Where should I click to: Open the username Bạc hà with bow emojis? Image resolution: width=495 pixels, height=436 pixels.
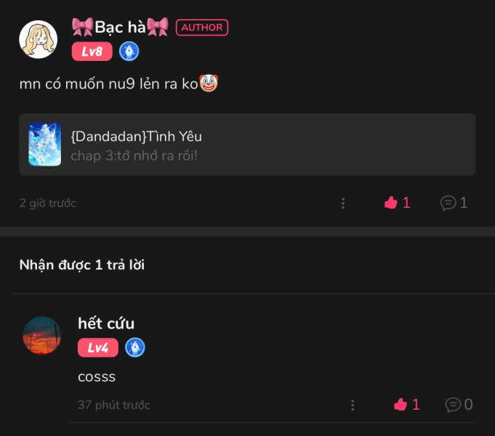pyautogui.click(x=120, y=27)
